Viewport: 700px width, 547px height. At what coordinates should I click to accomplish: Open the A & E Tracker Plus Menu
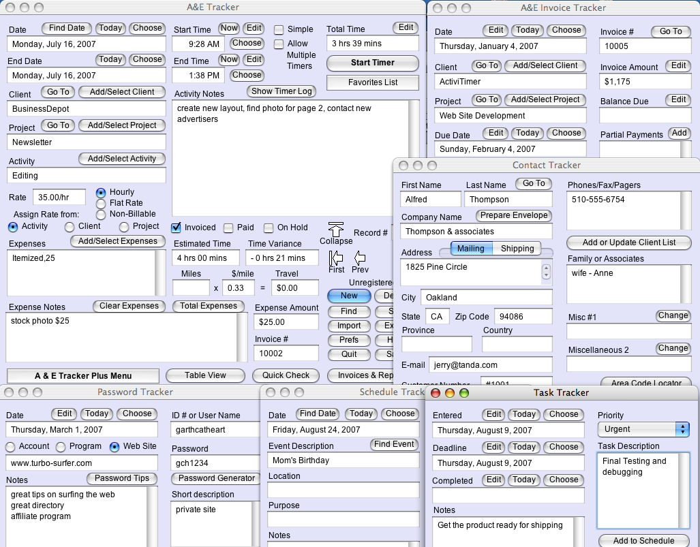(x=83, y=376)
